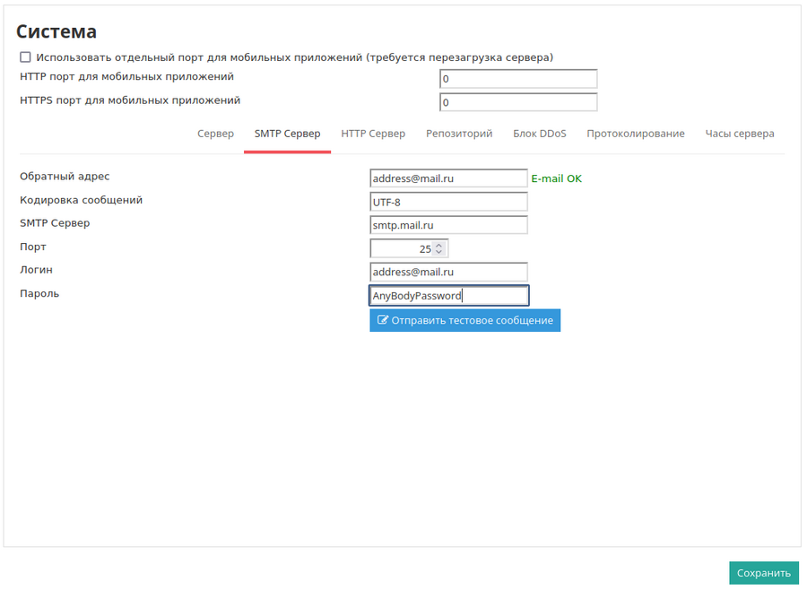Click into the HTTP mobile port field
The width and height of the screenshot is (807, 590).
pyautogui.click(x=518, y=79)
